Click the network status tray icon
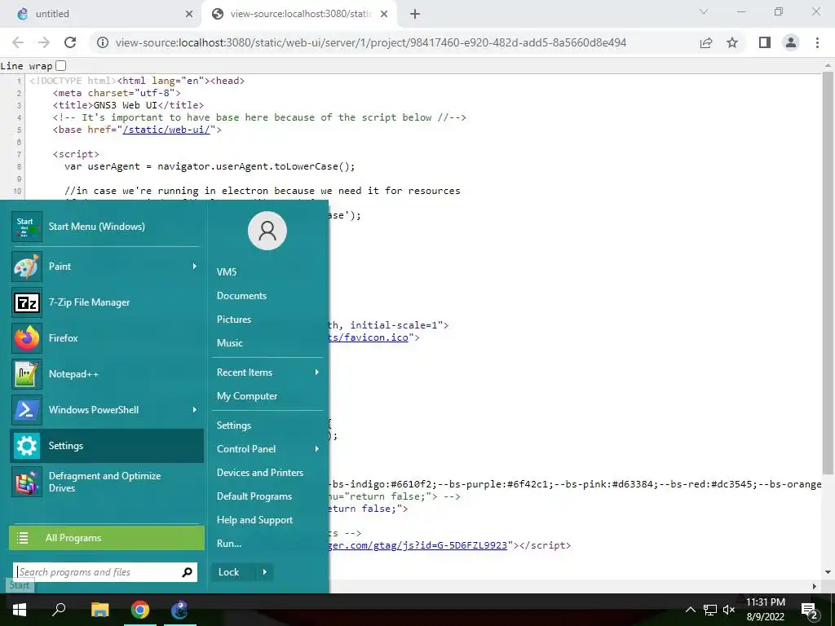The width and height of the screenshot is (835, 626). point(709,610)
